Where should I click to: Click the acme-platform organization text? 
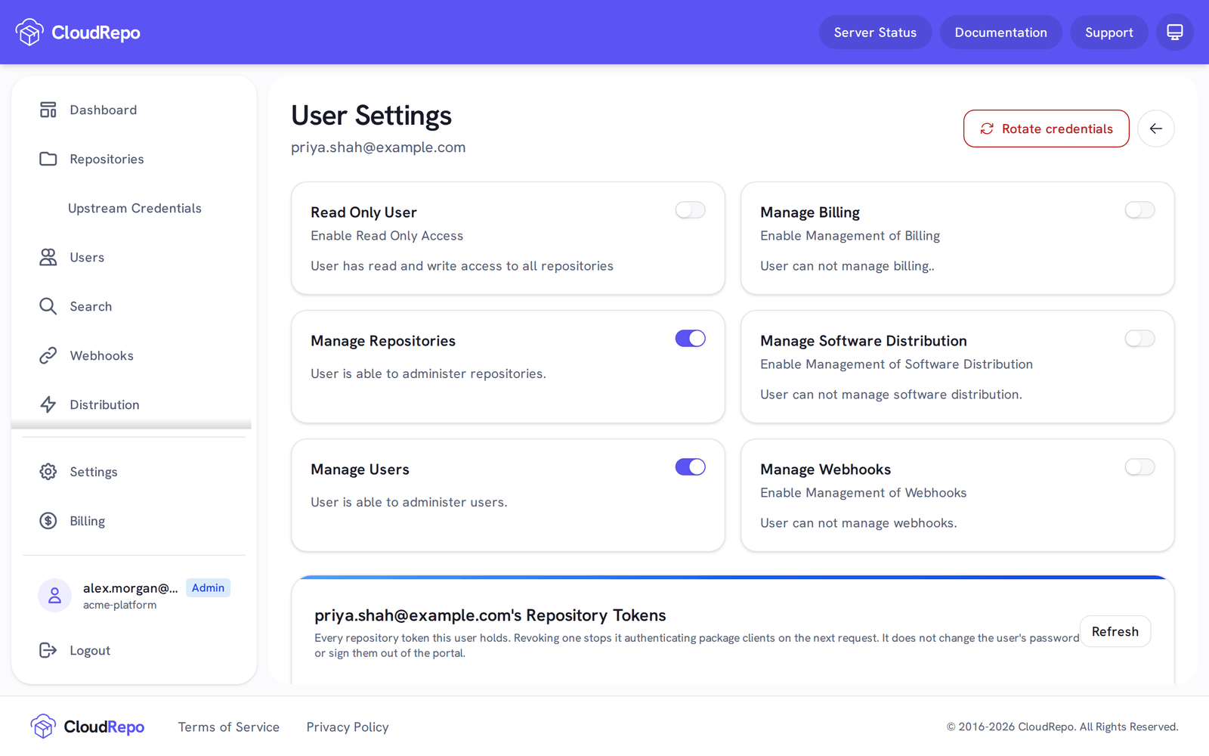[119, 605]
